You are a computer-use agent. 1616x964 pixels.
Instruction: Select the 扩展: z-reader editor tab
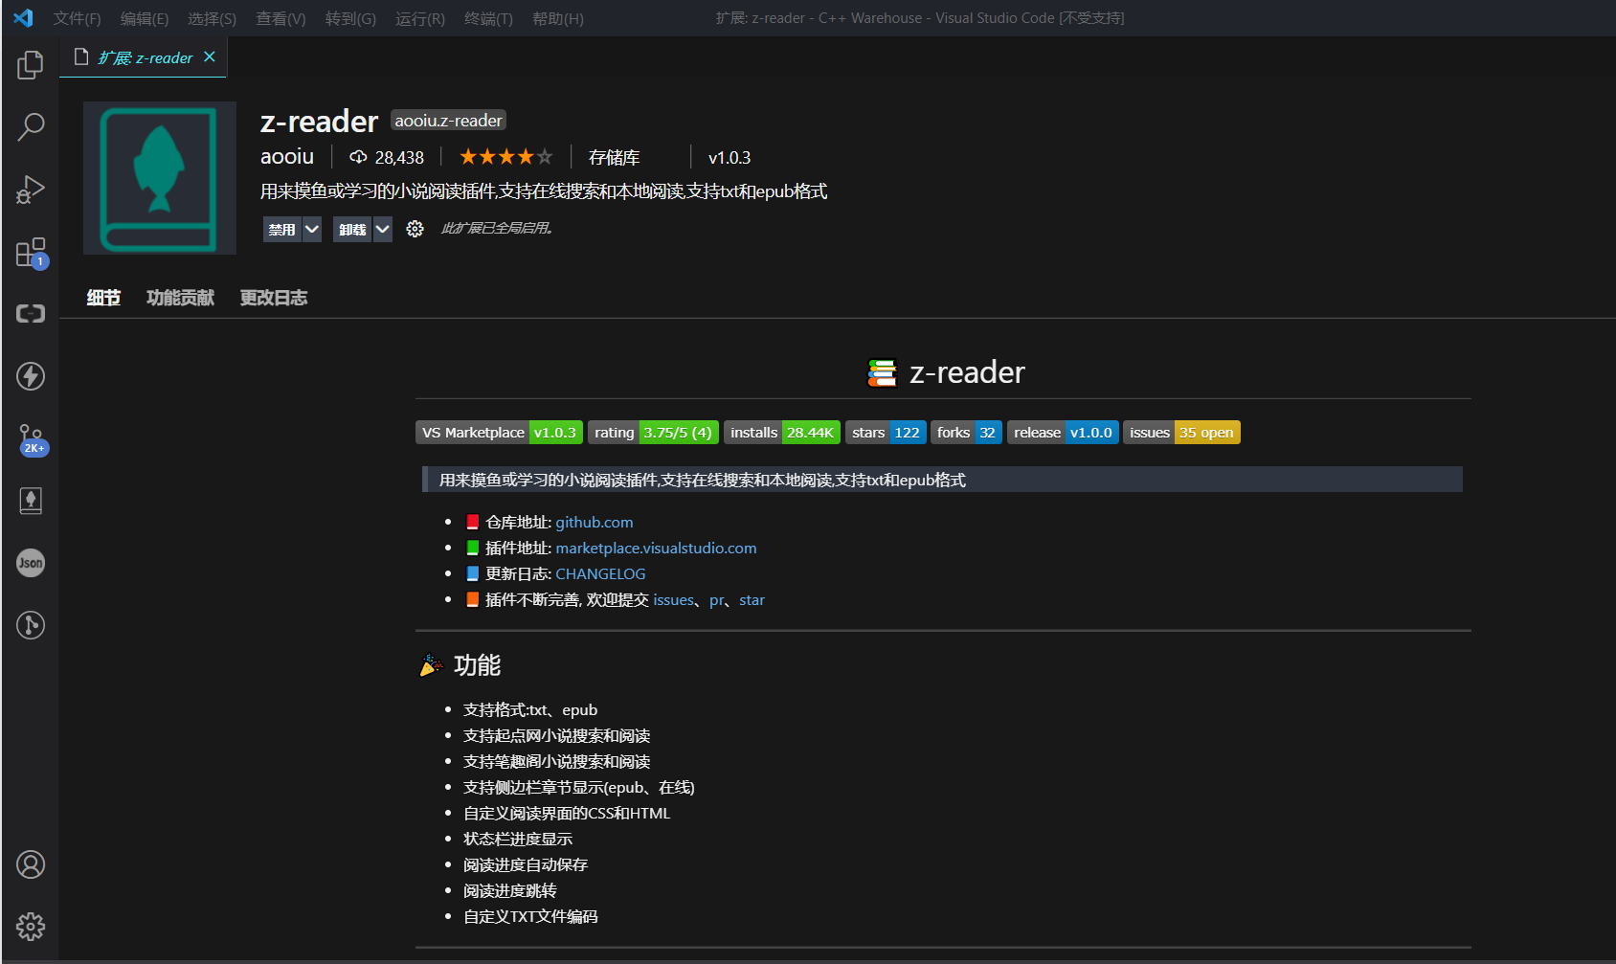(144, 57)
